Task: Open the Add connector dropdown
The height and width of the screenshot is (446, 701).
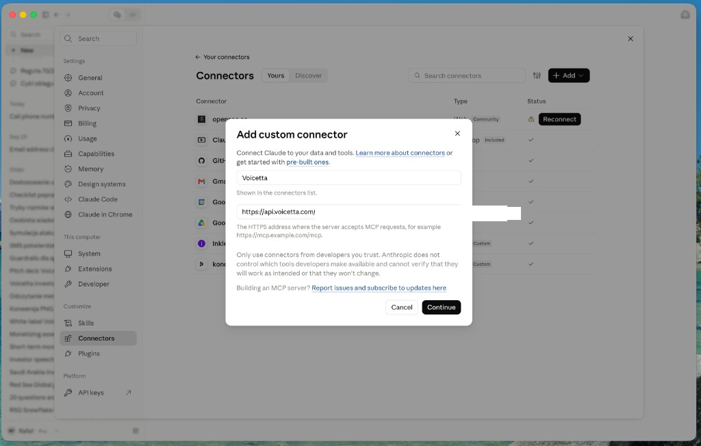Action: coord(569,75)
